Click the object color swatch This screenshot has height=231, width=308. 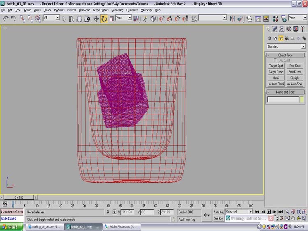[x=302, y=100]
